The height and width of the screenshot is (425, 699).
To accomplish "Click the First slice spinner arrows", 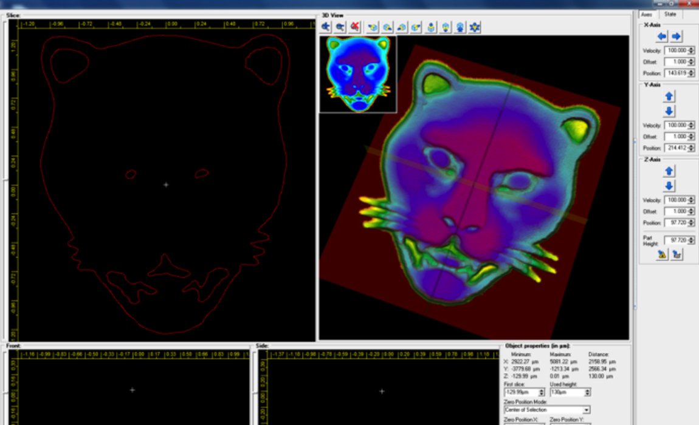I will tap(542, 393).
